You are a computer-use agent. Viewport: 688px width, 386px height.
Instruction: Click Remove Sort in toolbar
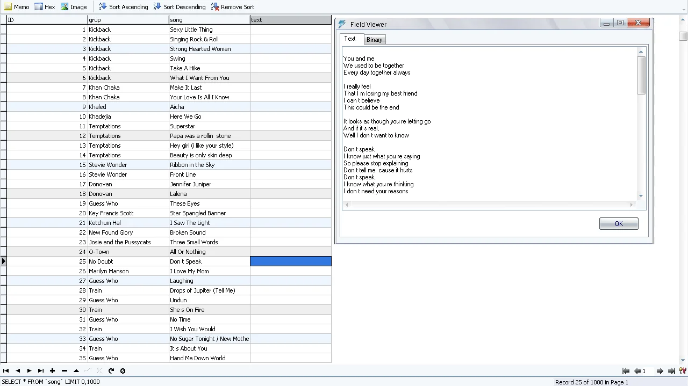pyautogui.click(x=232, y=7)
